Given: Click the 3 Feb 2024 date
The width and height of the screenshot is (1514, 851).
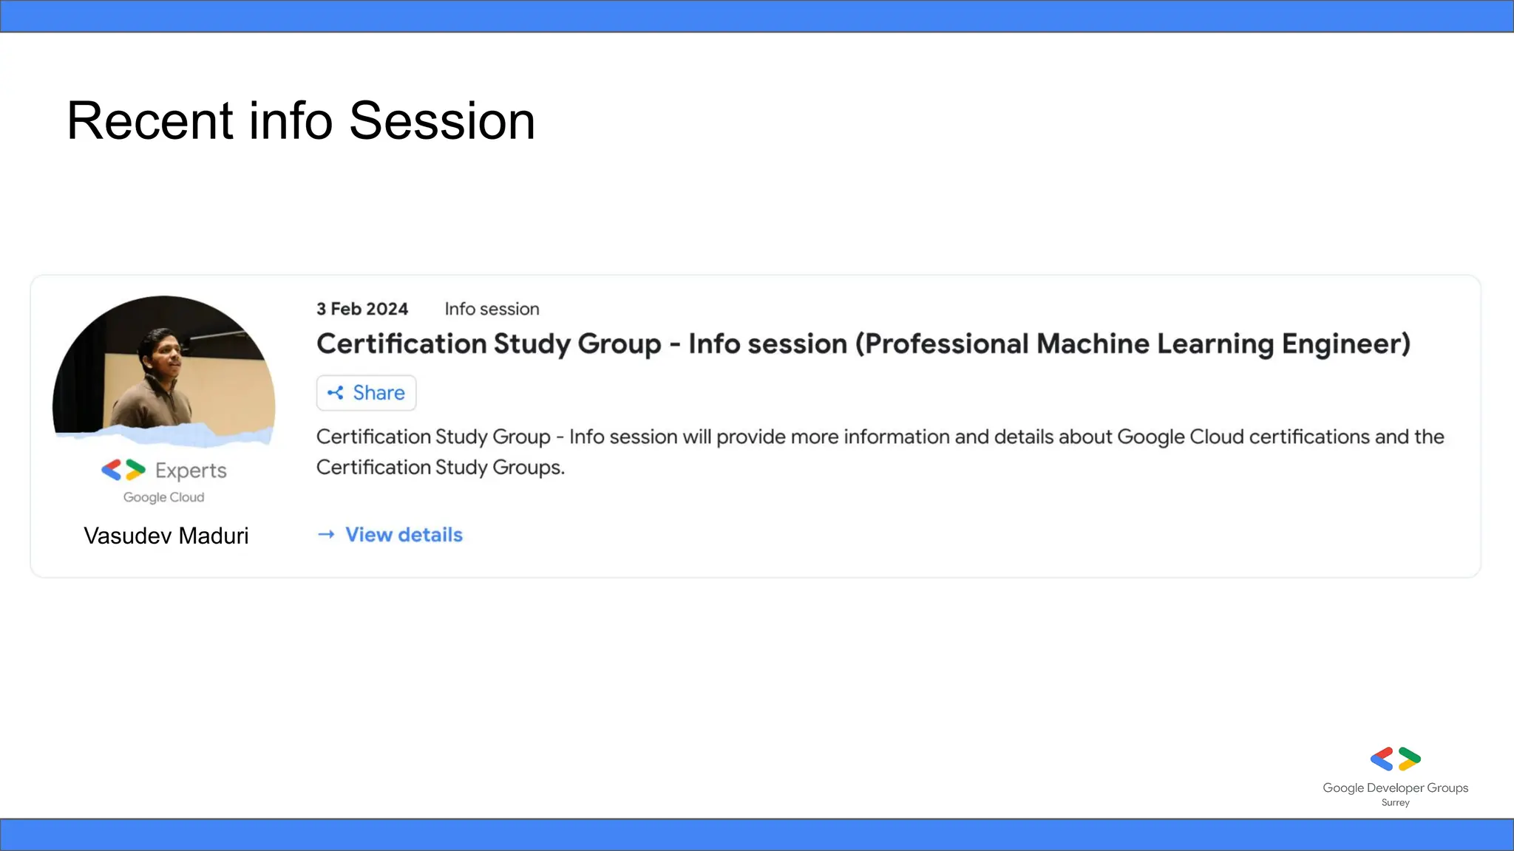Looking at the screenshot, I should pos(362,309).
